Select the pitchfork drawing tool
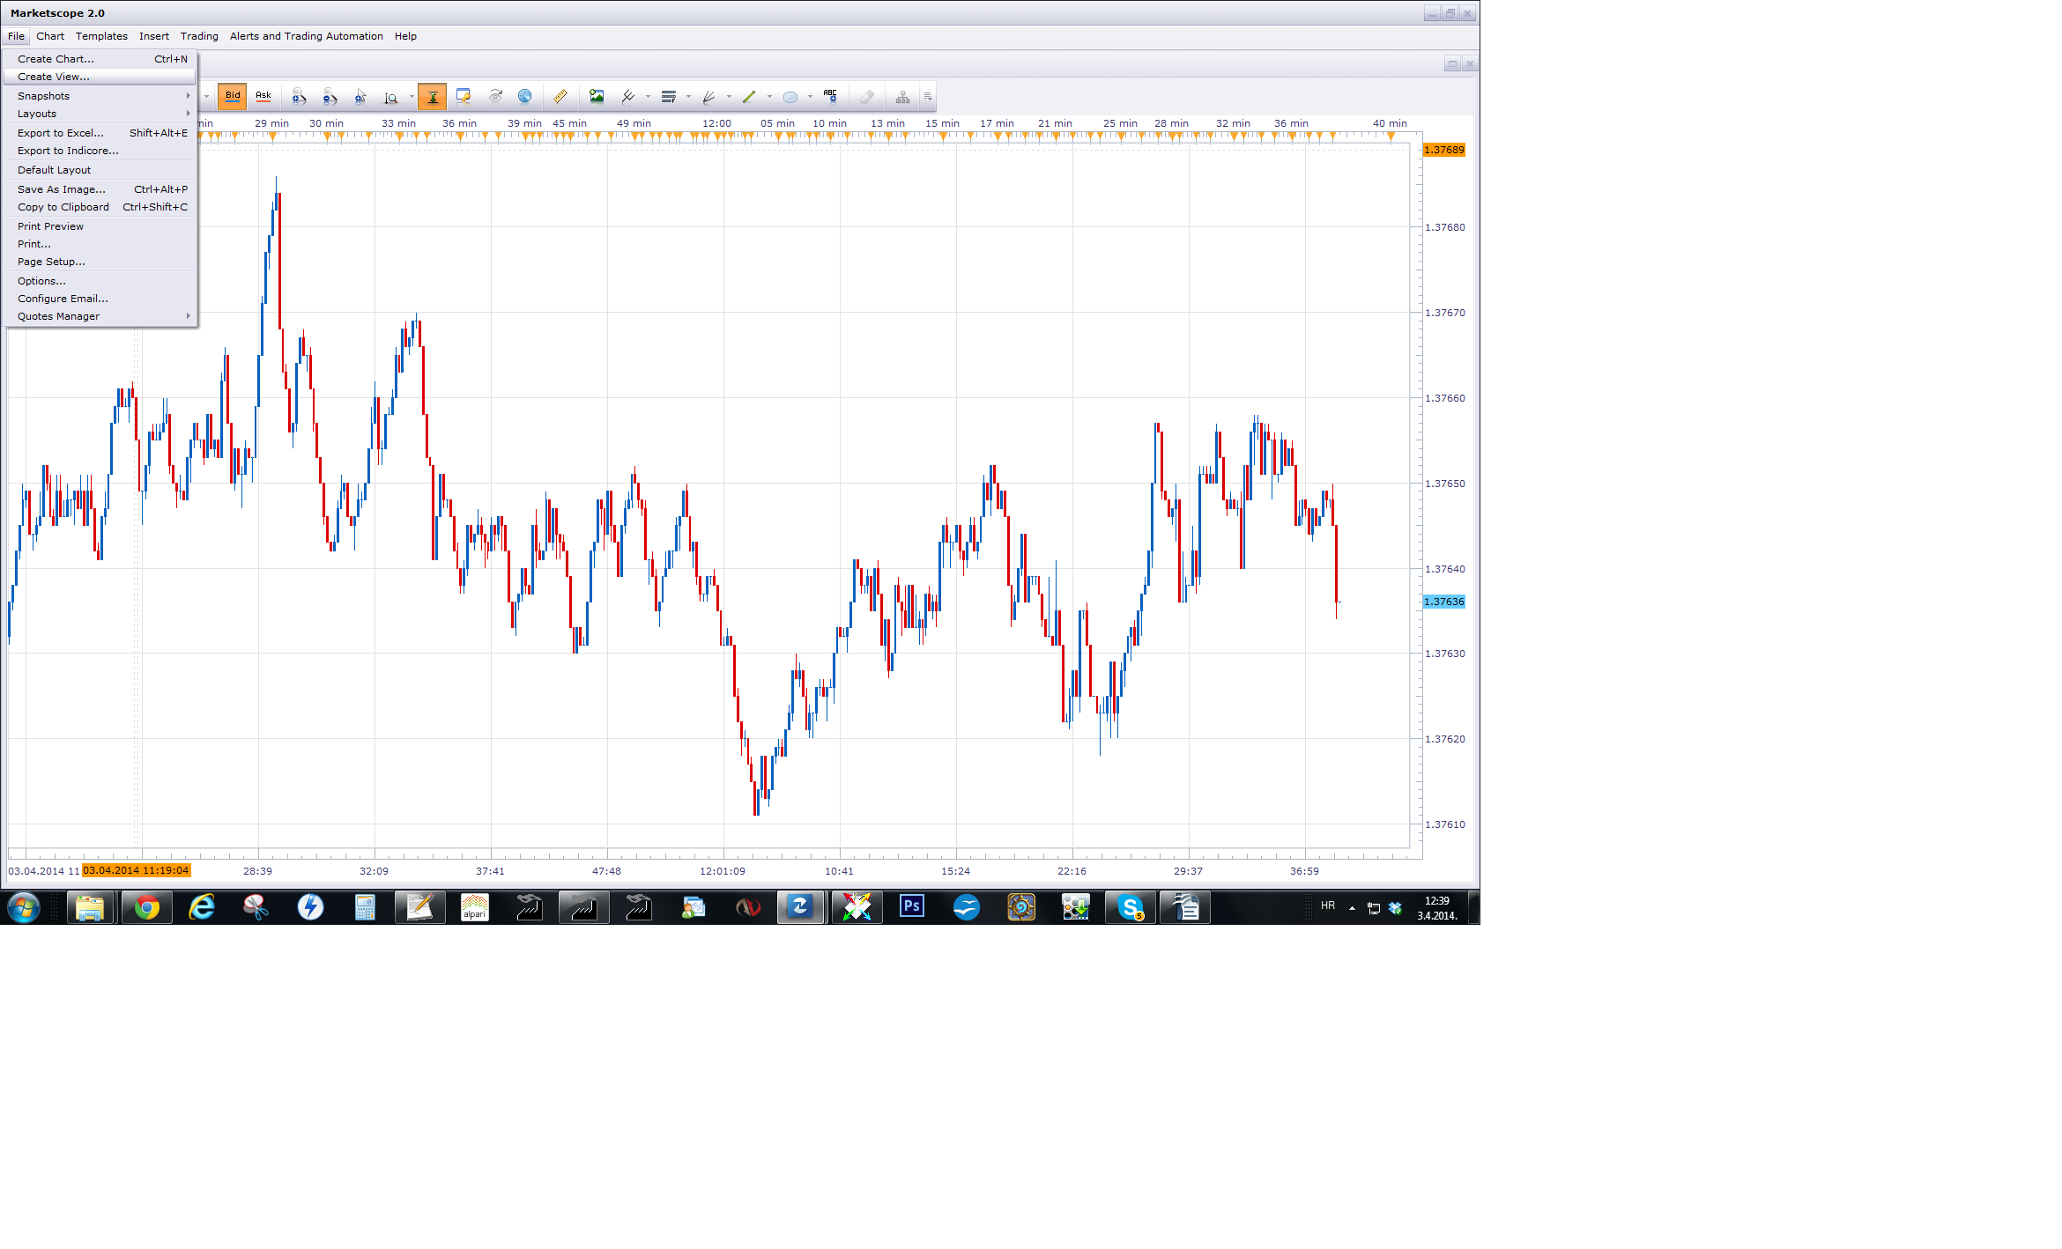 628,97
